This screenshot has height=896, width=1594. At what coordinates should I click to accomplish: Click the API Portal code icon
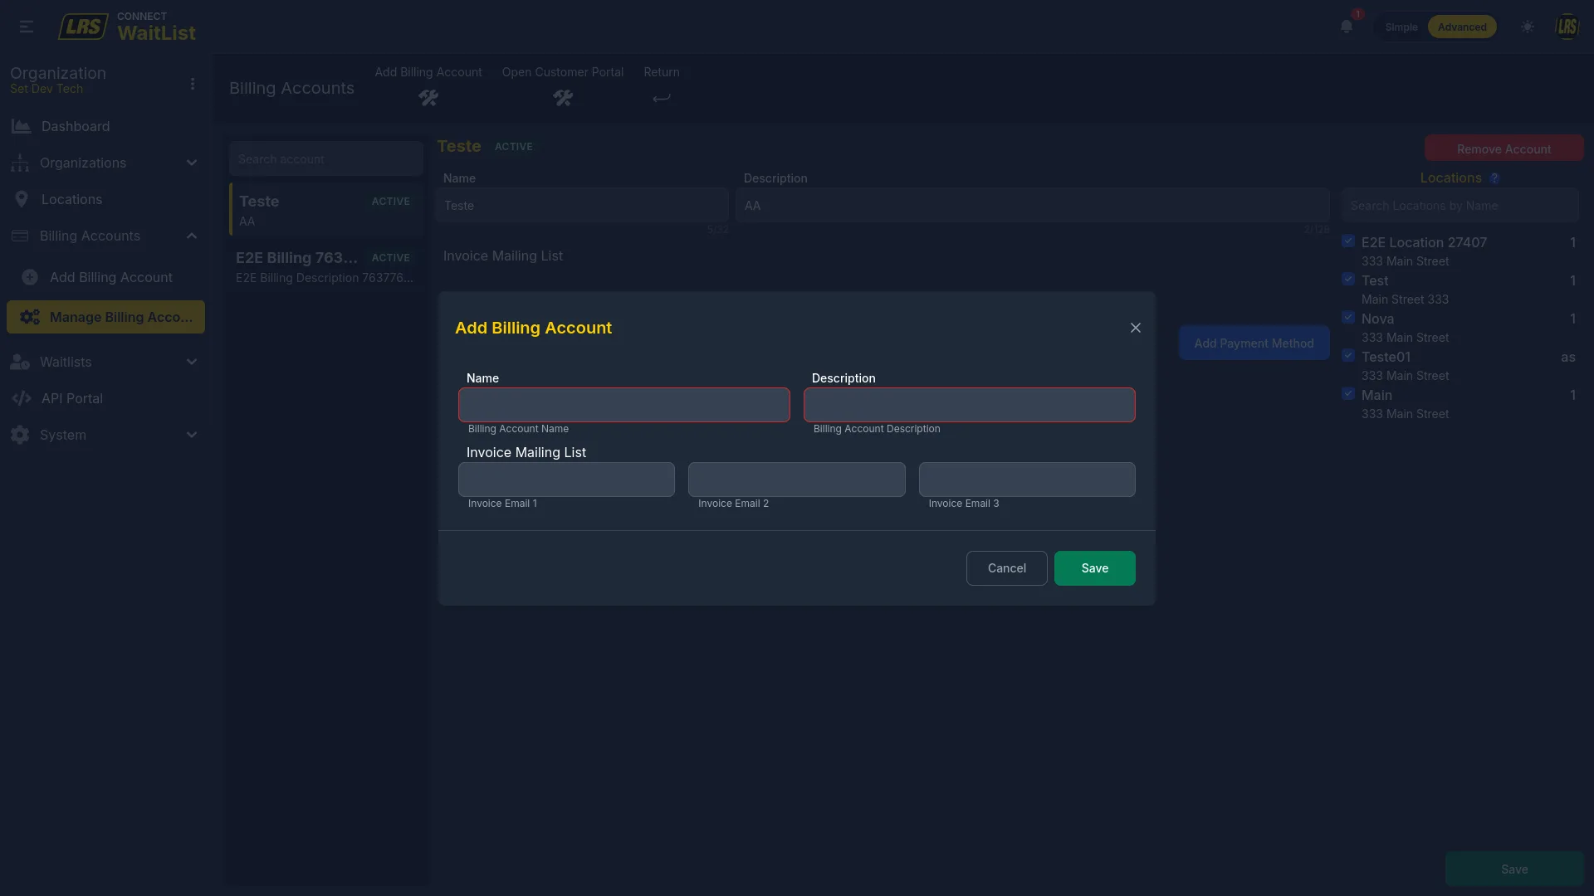click(x=22, y=398)
